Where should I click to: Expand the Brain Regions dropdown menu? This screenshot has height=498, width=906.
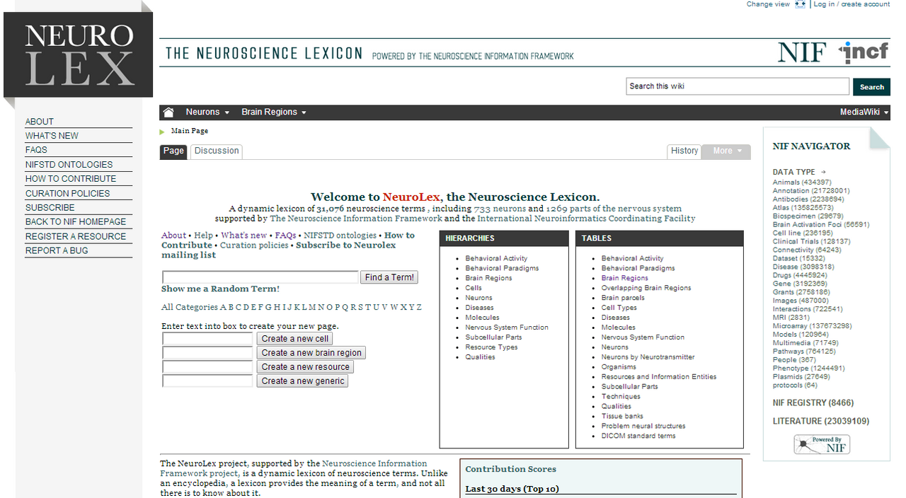pyautogui.click(x=274, y=112)
